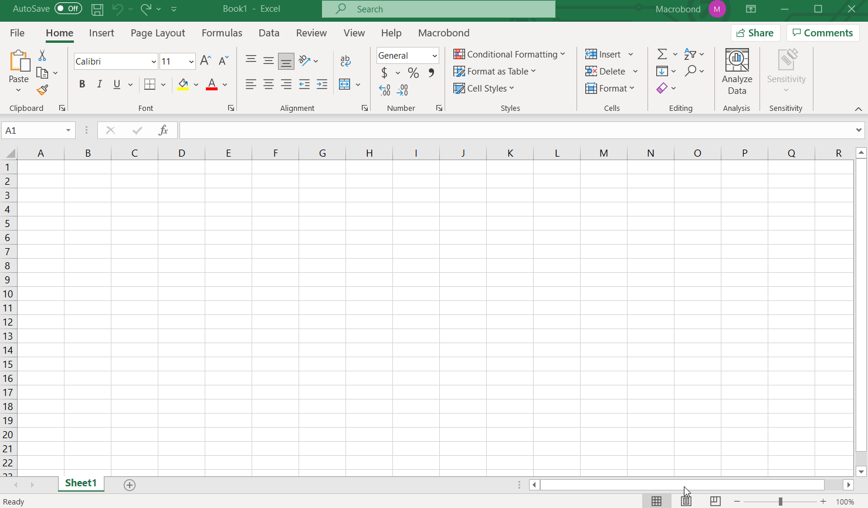This screenshot has width=868, height=508.
Task: Open the Macrobond tab
Action: [x=444, y=33]
